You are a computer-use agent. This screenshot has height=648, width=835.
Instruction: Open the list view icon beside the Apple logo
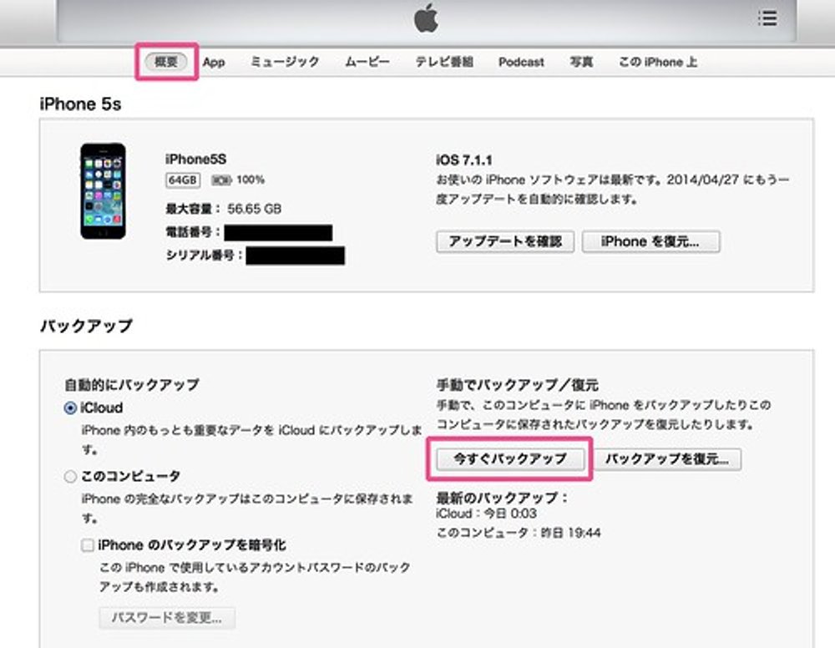point(767,18)
